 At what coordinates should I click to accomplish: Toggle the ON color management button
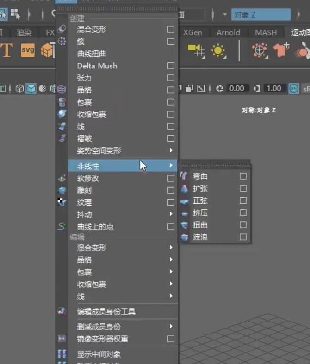tap(294, 88)
